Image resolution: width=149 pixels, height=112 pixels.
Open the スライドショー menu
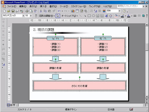(78, 6)
